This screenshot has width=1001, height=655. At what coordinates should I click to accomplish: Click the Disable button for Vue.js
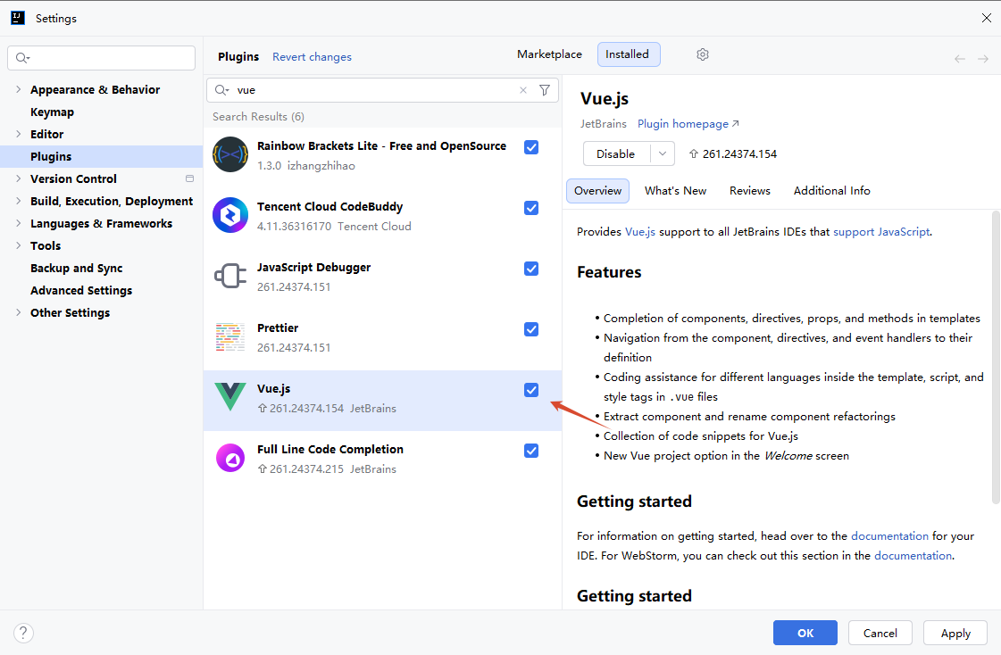coord(615,153)
